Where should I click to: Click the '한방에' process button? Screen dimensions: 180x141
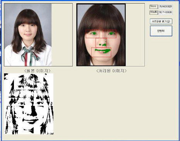click(161, 31)
